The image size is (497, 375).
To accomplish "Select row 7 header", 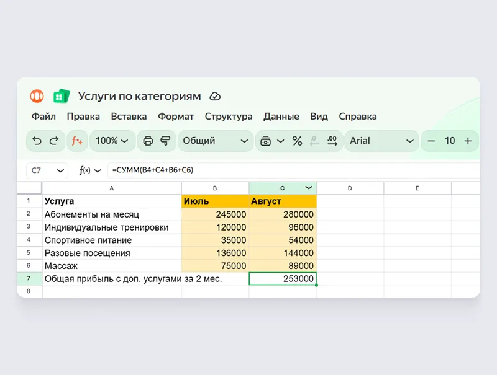I will pyautogui.click(x=29, y=278).
